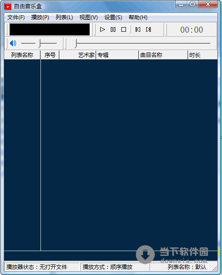Viewport: 222px width, 275px height.
Task: Skip to the next track
Action: pos(148,29)
